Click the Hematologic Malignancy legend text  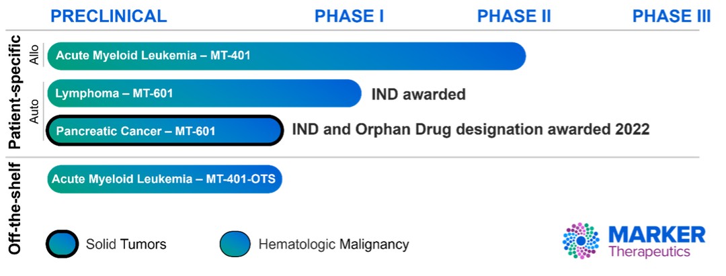(333, 244)
